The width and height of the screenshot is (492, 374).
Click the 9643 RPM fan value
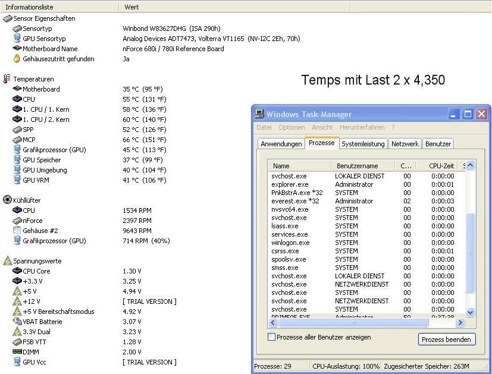tap(137, 231)
